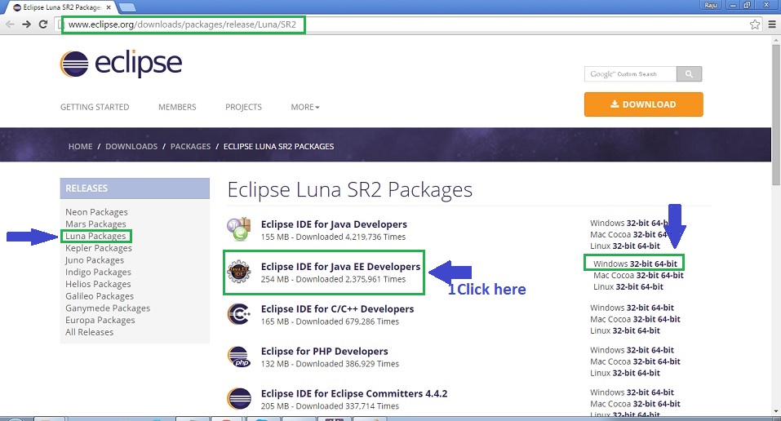Open Helios Packages release
Viewport: 781px width, 421px height.
(x=98, y=283)
